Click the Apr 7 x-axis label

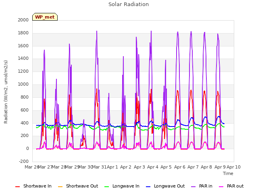(x=193, y=167)
